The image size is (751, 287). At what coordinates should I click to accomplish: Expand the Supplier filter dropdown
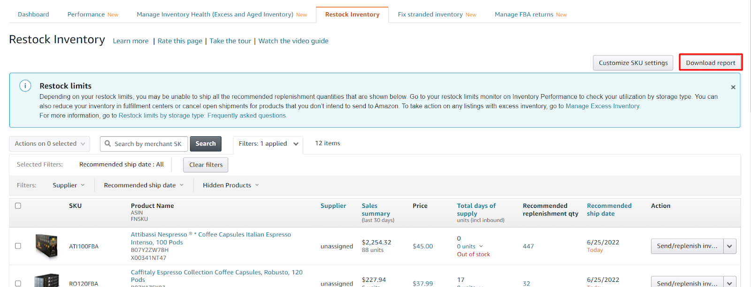pos(69,185)
